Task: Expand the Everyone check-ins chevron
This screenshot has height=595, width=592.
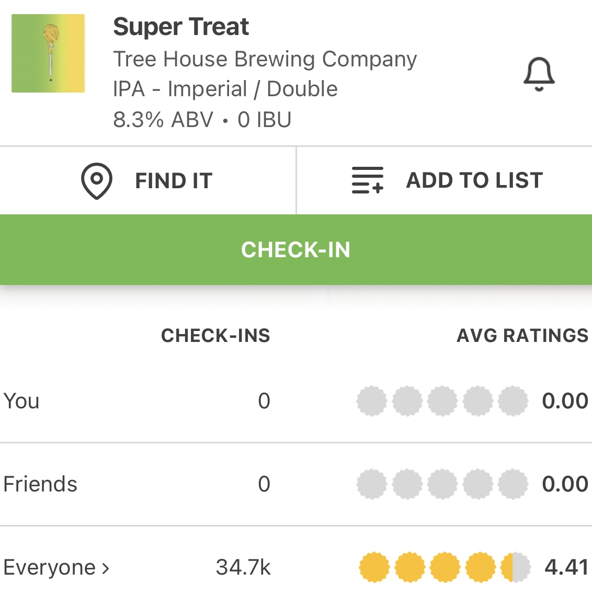Action: (106, 568)
